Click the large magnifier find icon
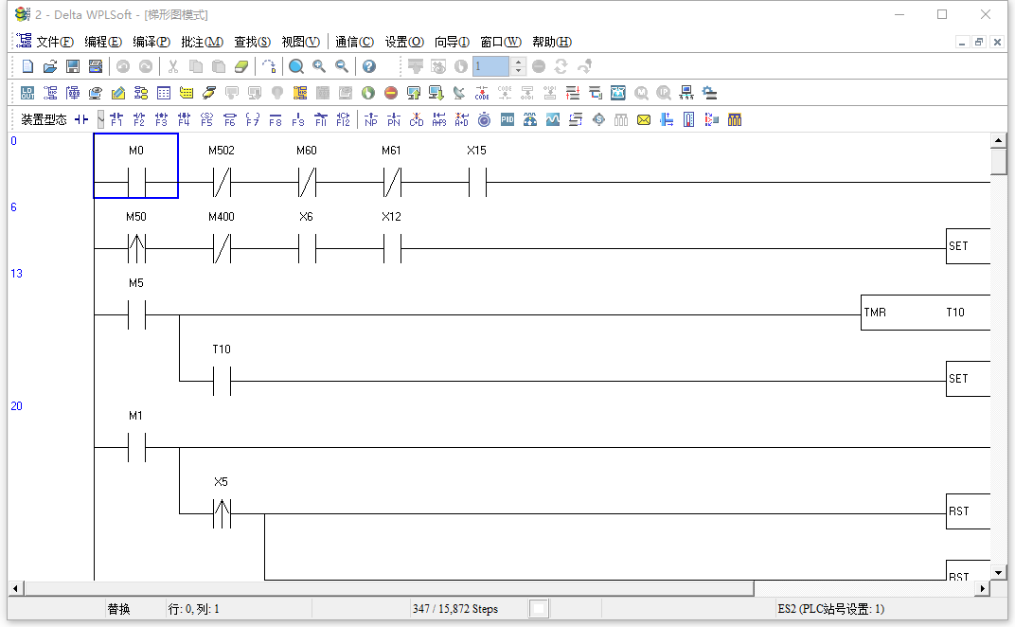 [x=296, y=66]
